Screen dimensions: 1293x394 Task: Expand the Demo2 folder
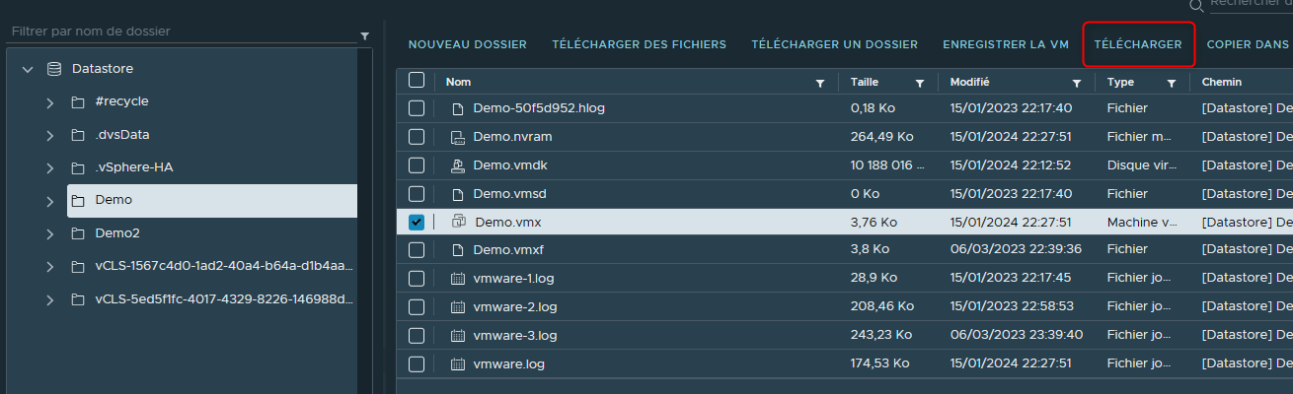[49, 234]
